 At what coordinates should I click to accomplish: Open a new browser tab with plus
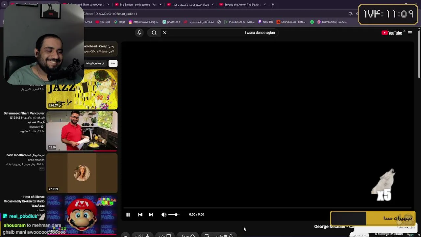(273, 5)
